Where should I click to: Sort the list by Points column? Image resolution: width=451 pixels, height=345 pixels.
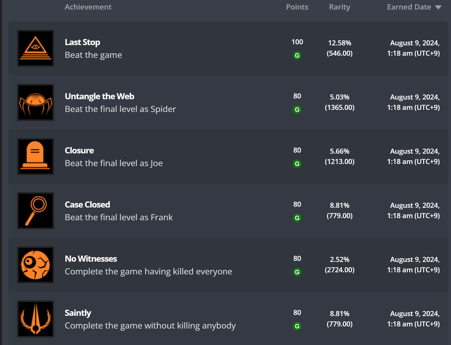coord(297,7)
